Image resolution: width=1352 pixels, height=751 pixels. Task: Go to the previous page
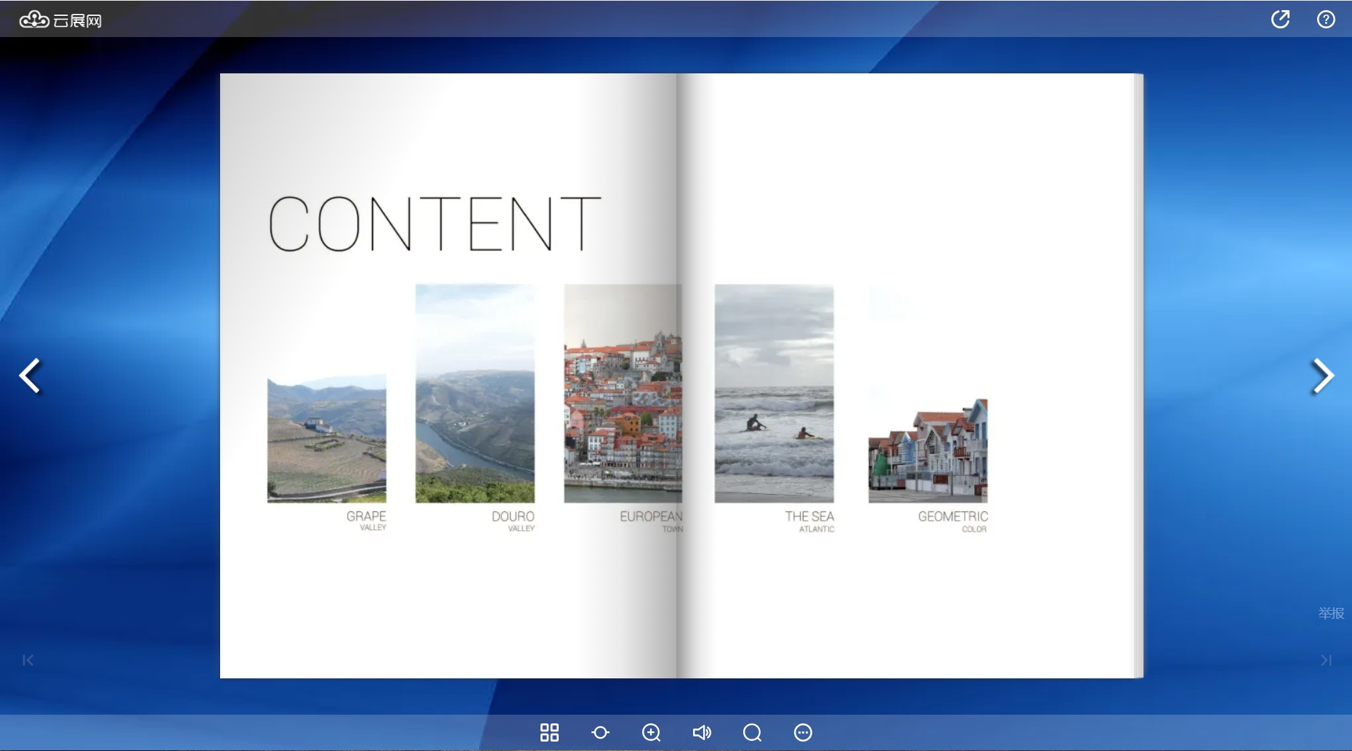click(x=30, y=376)
